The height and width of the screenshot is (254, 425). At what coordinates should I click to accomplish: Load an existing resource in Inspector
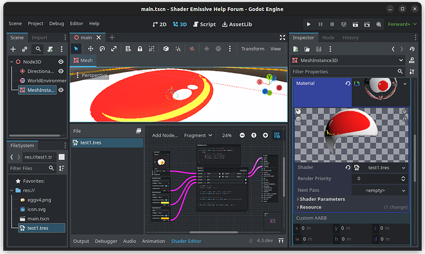[307, 49]
